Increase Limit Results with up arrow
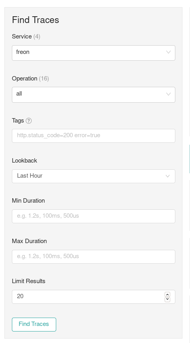Image resolution: width=190 pixels, height=343 pixels. click(x=167, y=295)
